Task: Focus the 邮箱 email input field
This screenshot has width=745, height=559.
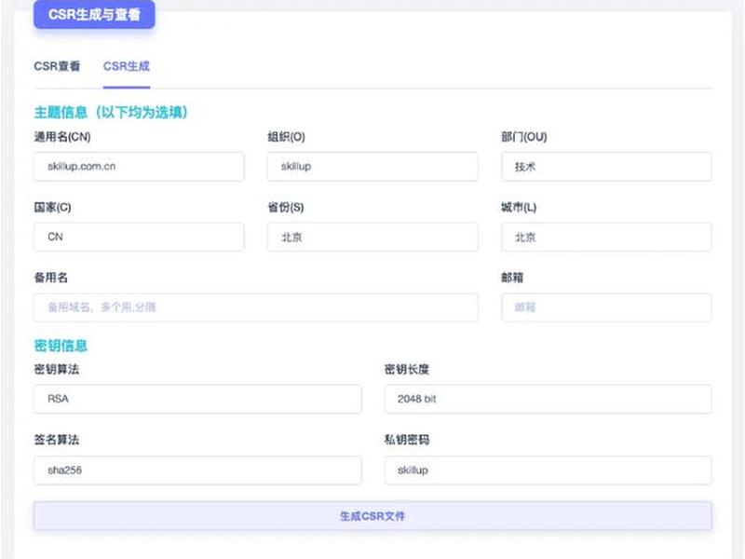Action: (x=606, y=307)
